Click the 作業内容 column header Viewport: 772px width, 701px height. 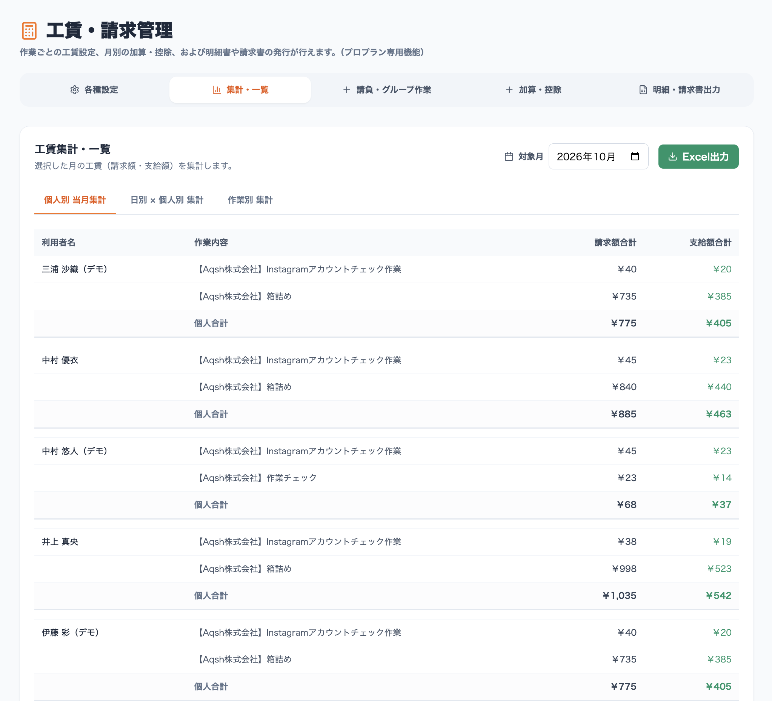tap(211, 242)
